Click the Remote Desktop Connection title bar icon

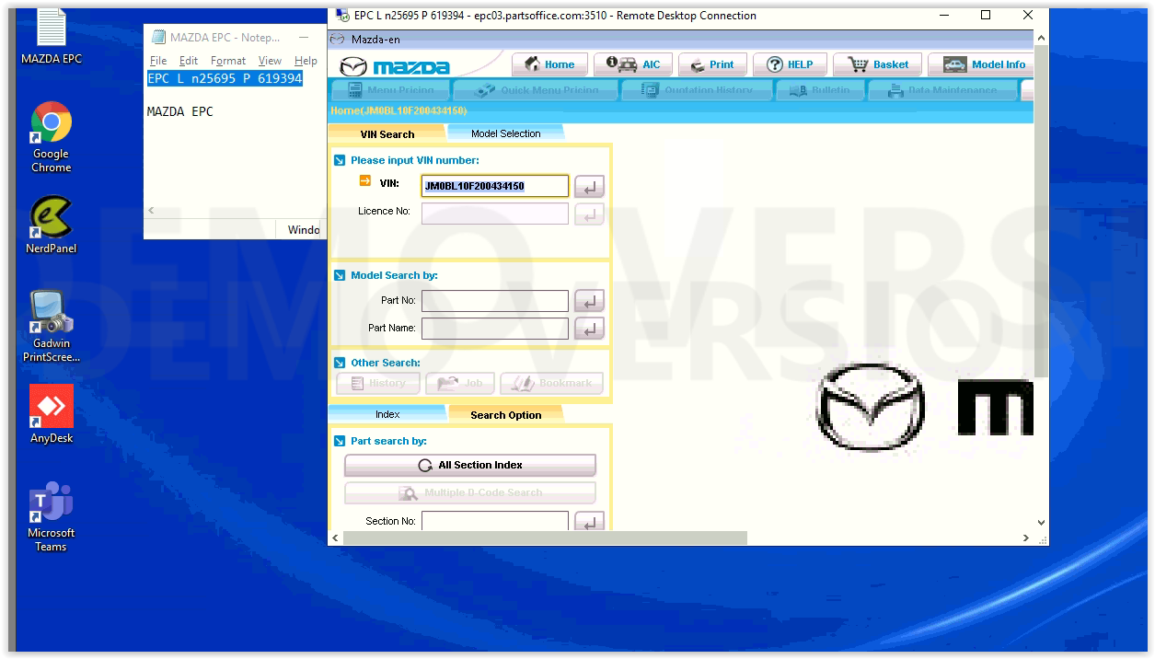coord(342,16)
